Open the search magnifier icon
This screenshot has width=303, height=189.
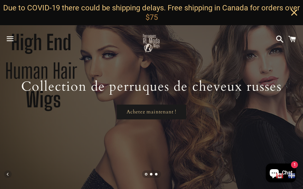point(279,39)
